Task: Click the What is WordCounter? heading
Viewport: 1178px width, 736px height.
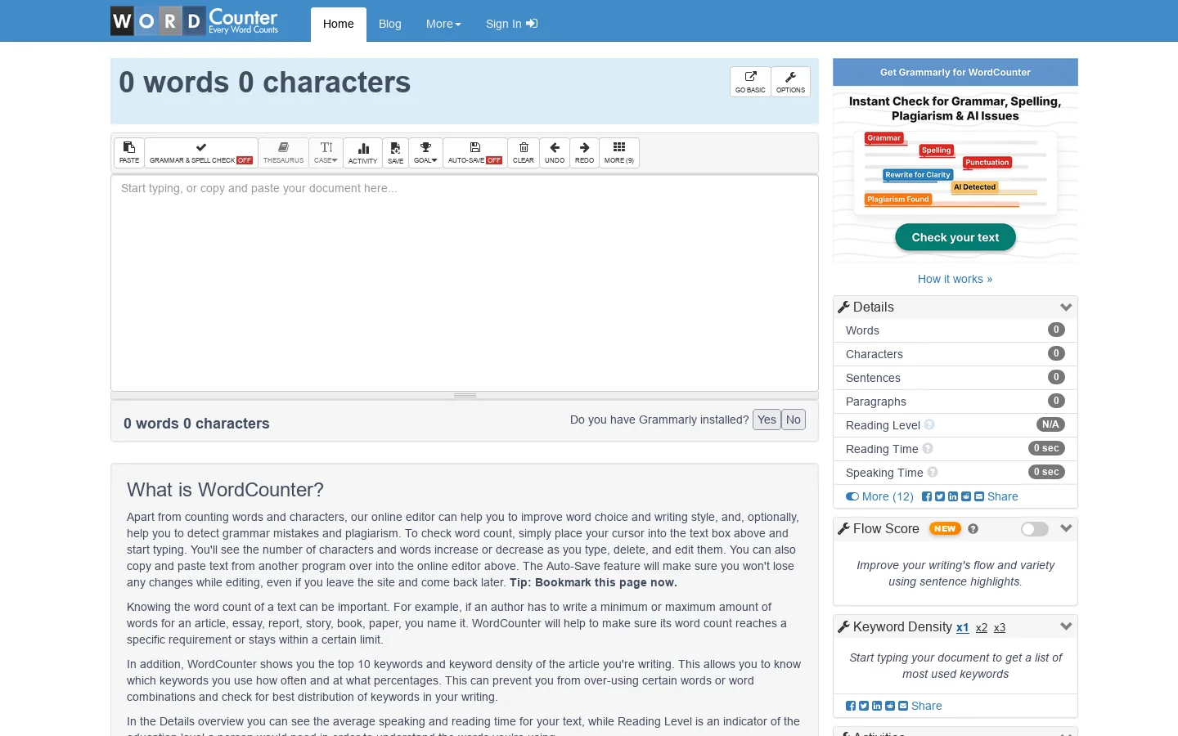Action: tap(225, 490)
